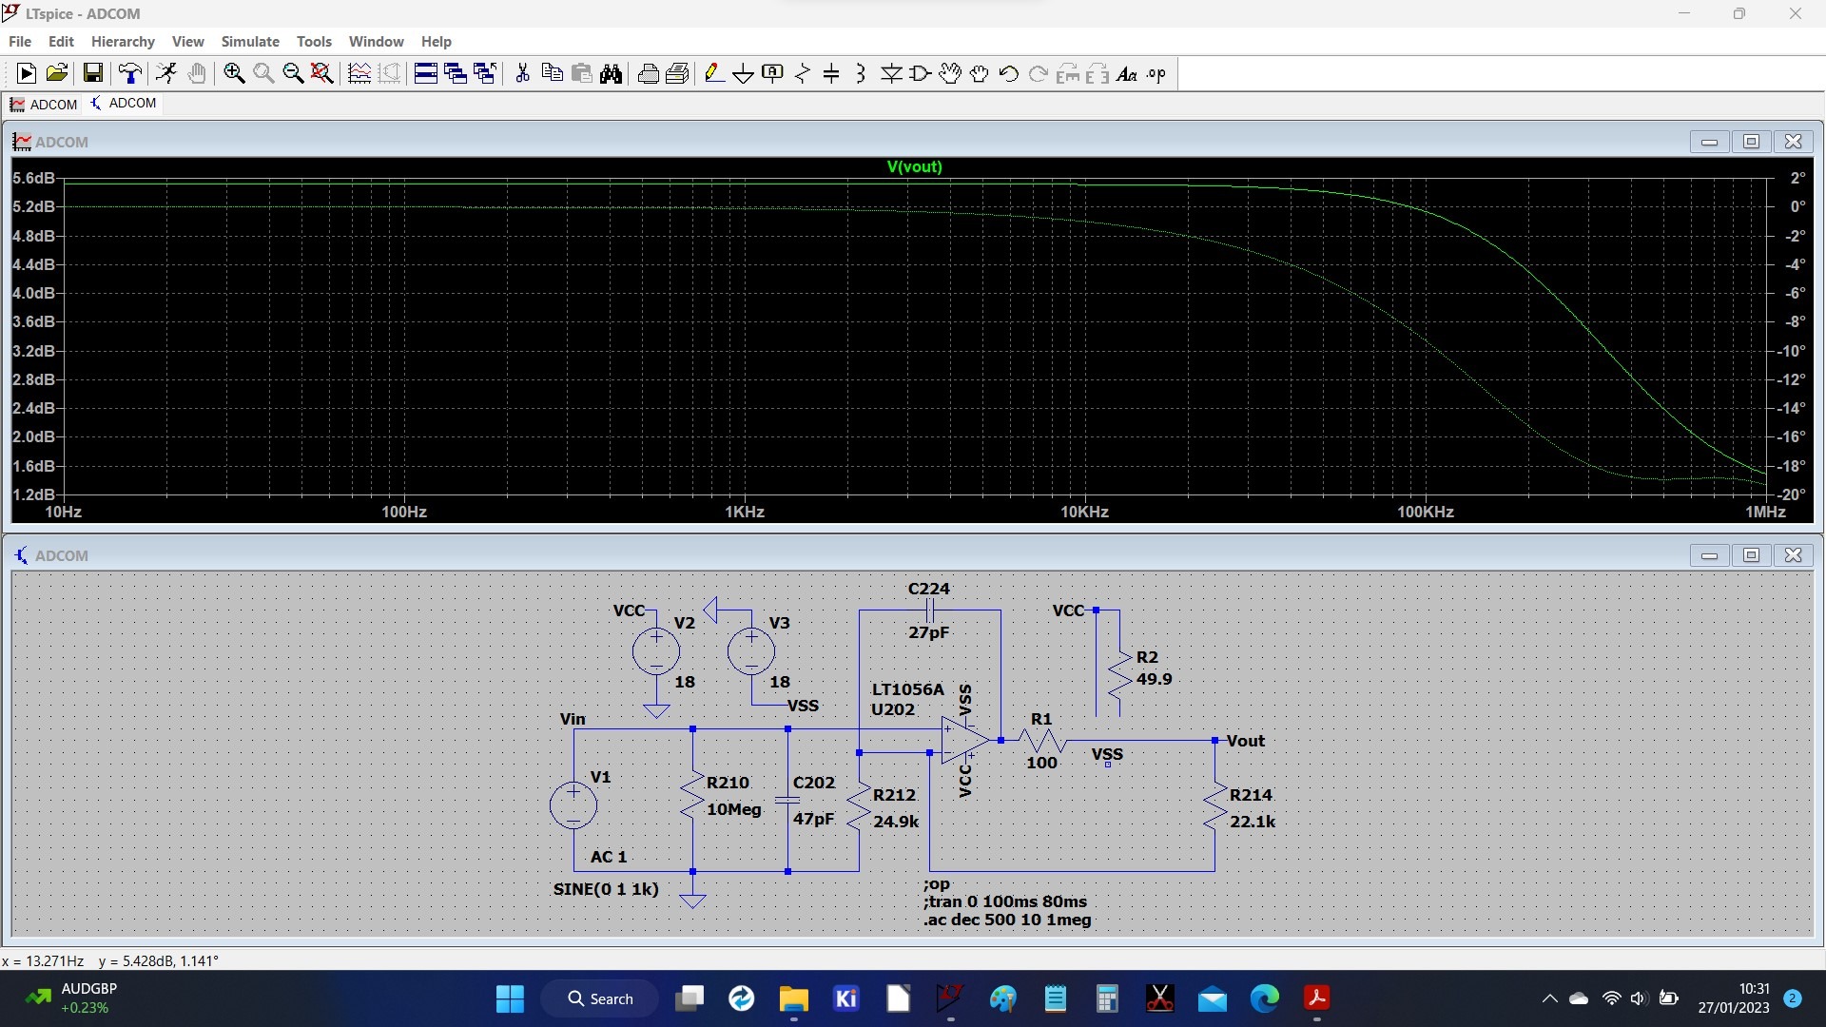Cascade the windows via toolbar

pyautogui.click(x=455, y=73)
